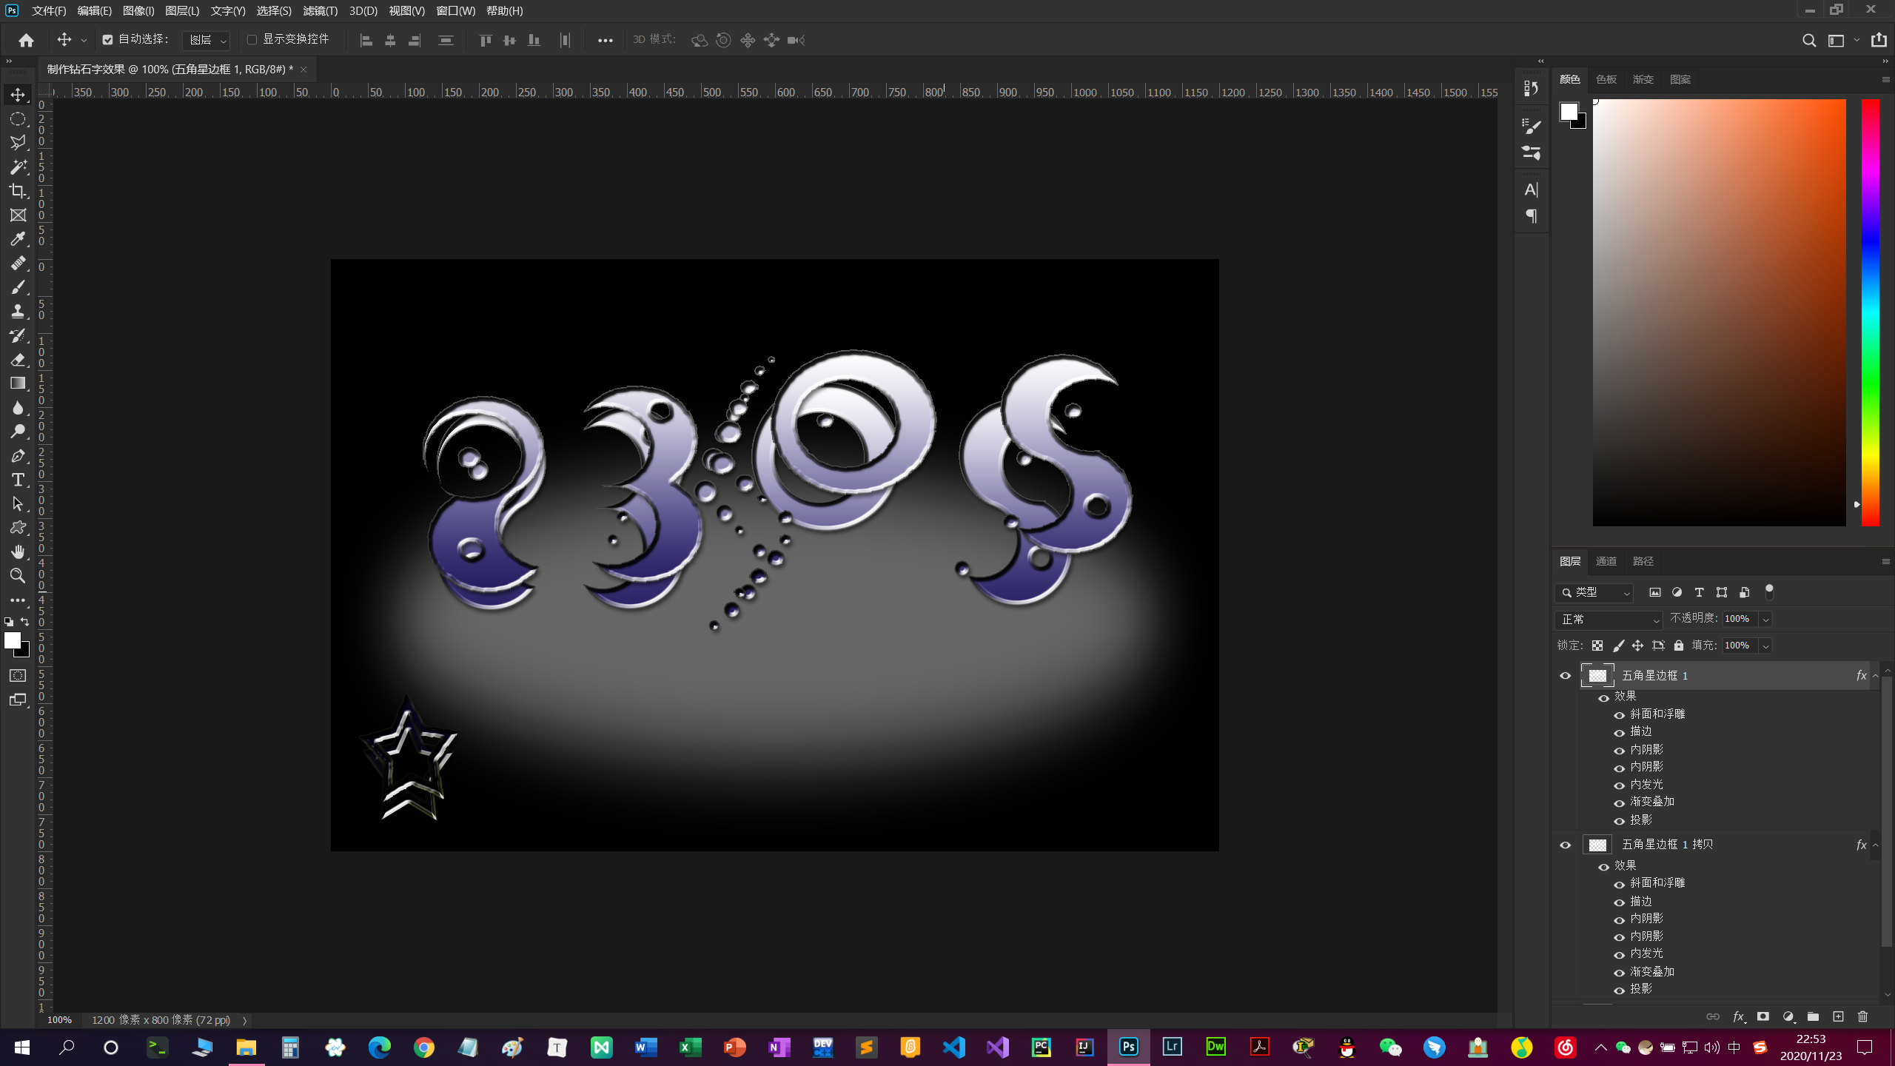Open the workspace switcher dropdown arrow
Viewport: 1895px width, 1066px height.
pos(1857,40)
